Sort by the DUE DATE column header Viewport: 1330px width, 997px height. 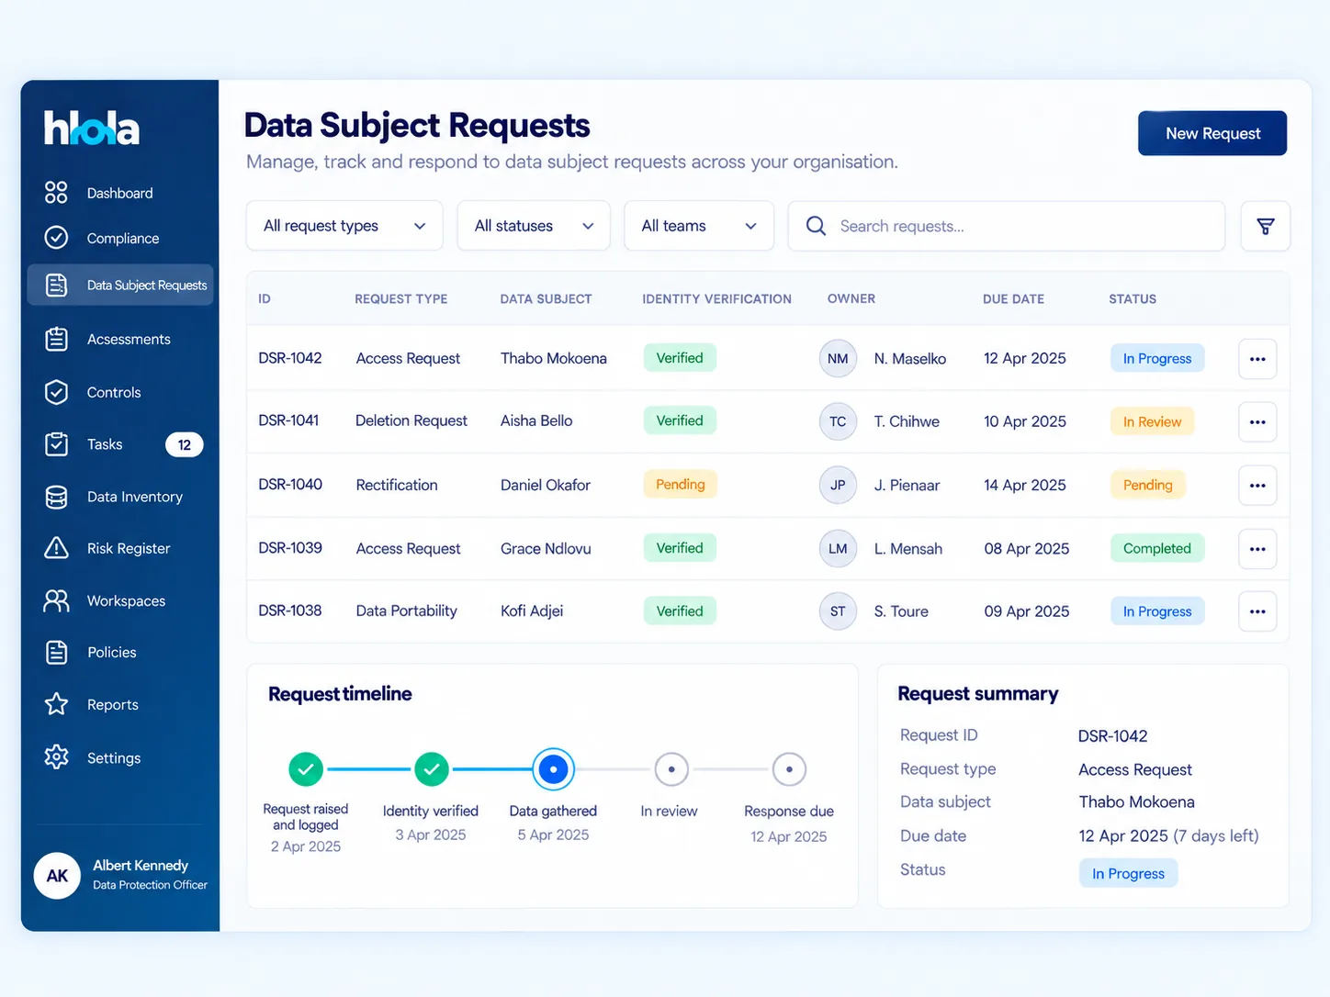pos(1013,298)
